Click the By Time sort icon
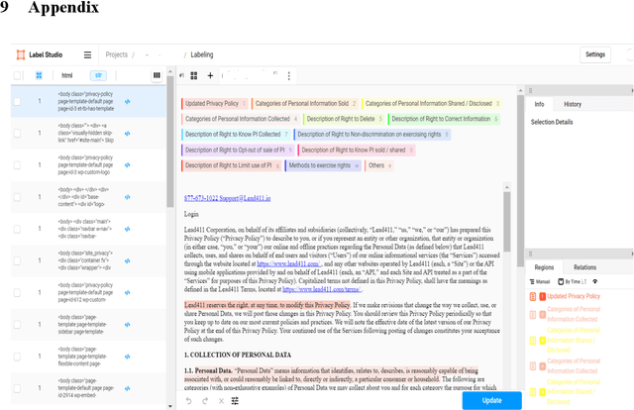 tap(561, 281)
